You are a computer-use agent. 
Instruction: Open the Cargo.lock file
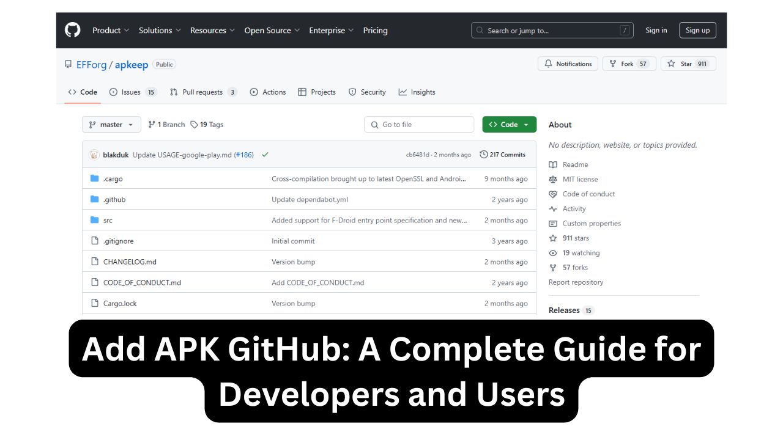point(120,304)
